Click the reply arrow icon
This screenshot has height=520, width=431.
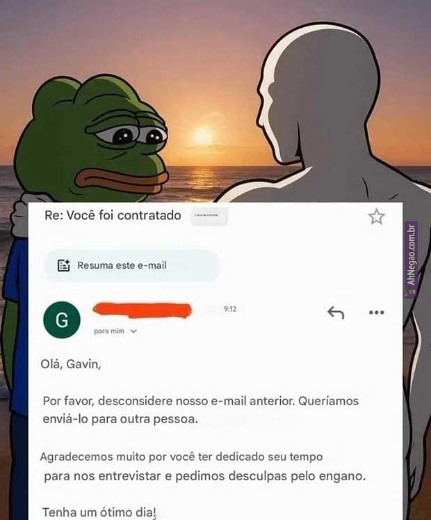pyautogui.click(x=336, y=313)
